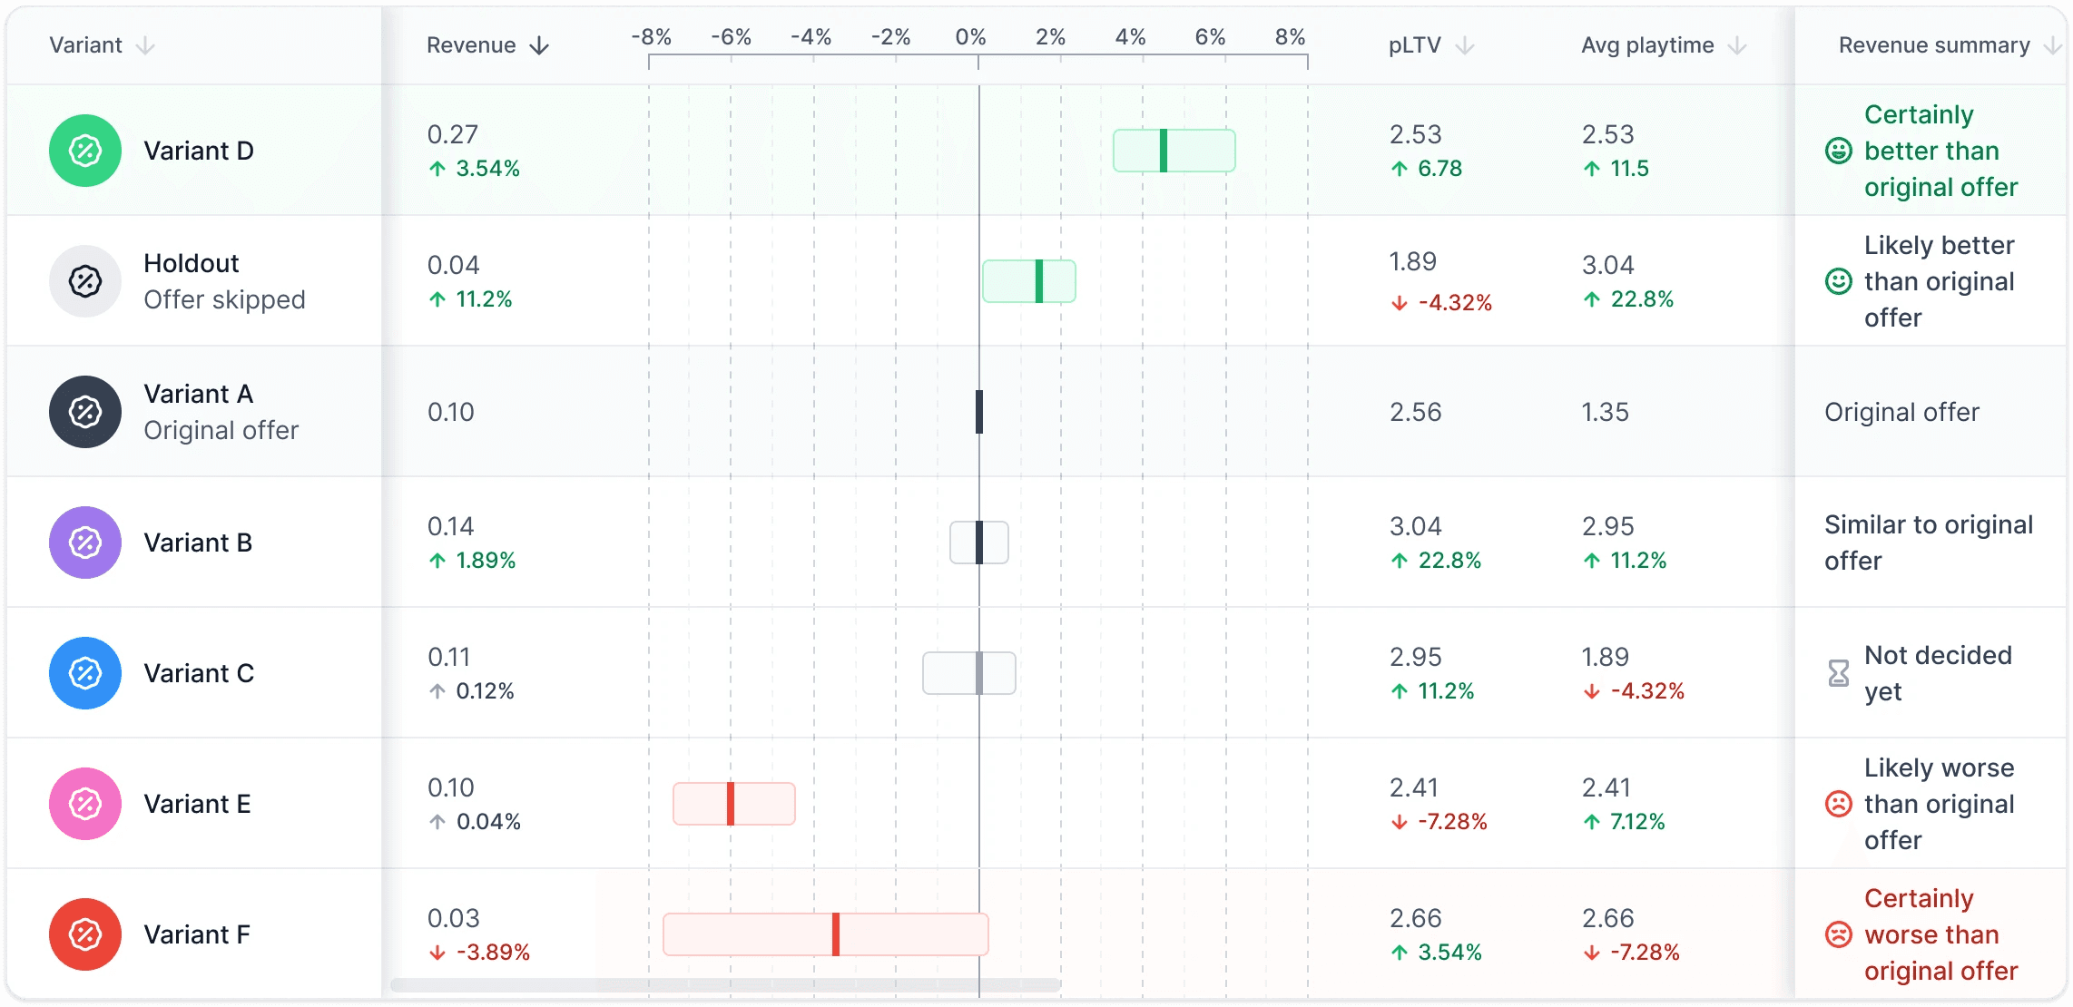
Task: Click the Revenue summary column header
Action: 1934,45
